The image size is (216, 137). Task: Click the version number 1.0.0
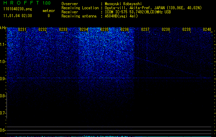(46, 3)
